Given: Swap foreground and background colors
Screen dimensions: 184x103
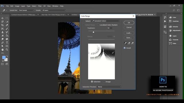Looking at the screenshot, I should click(7, 56).
